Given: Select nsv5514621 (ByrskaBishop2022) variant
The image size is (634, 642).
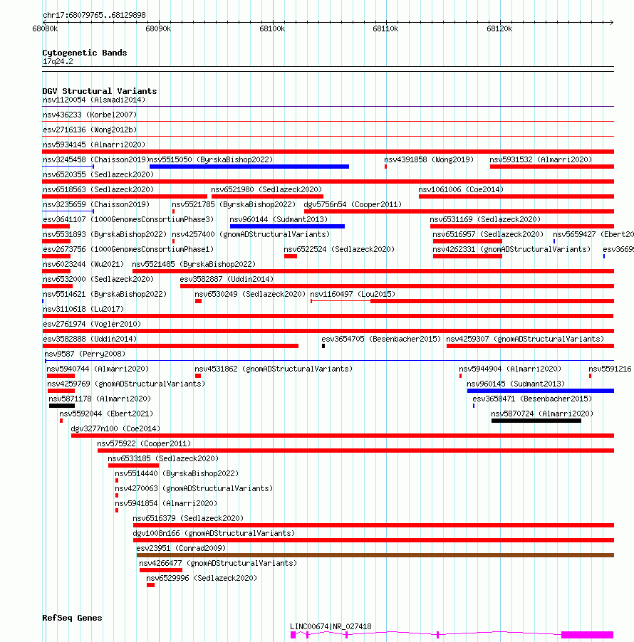Looking at the screenshot, I should 105,295.
